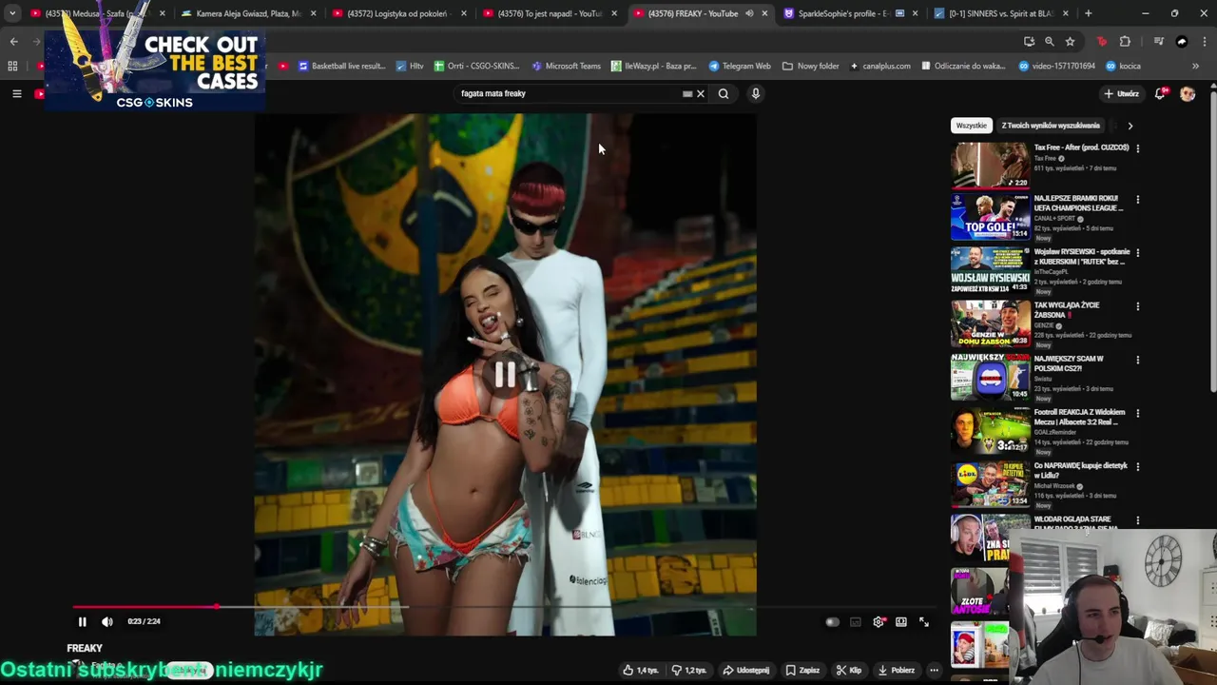The width and height of the screenshot is (1217, 685).
Task: Switch to 'Kamera Aleja Gwiazd' browser tab
Action: 249,13
